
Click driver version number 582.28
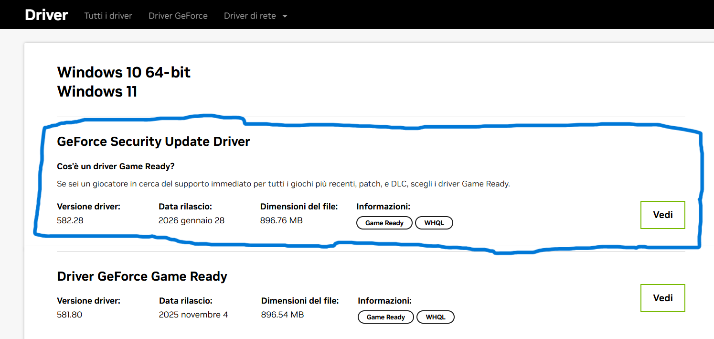[x=70, y=220]
